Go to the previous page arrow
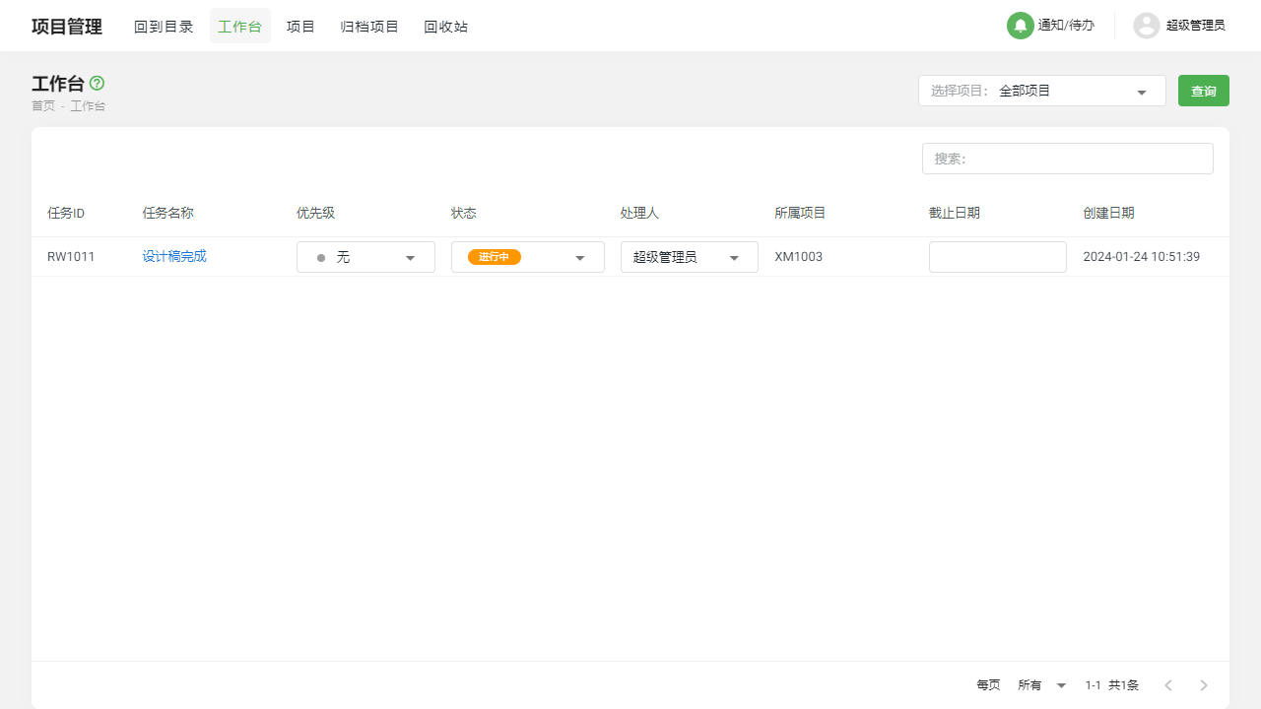This screenshot has height=709, width=1261. [1167, 685]
